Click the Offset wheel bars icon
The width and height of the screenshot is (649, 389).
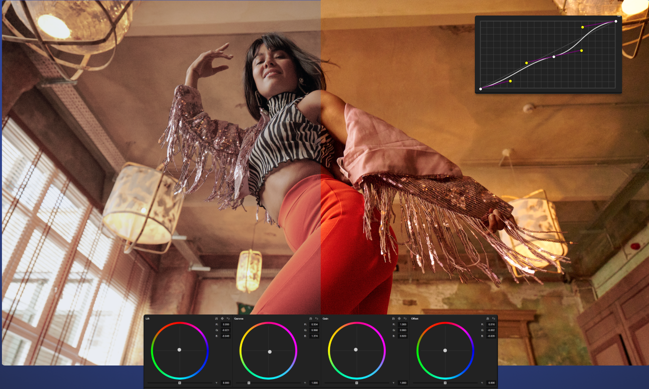(x=488, y=318)
